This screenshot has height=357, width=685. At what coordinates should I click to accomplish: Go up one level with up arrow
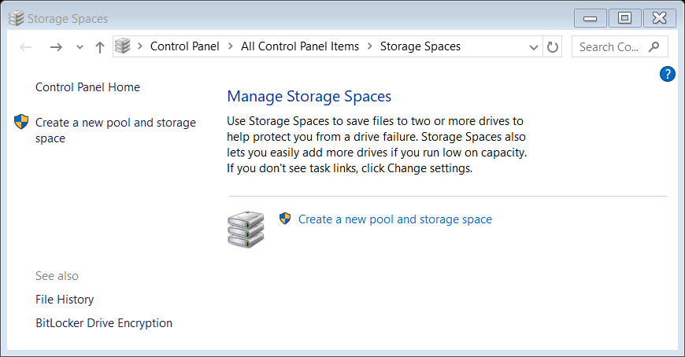100,46
